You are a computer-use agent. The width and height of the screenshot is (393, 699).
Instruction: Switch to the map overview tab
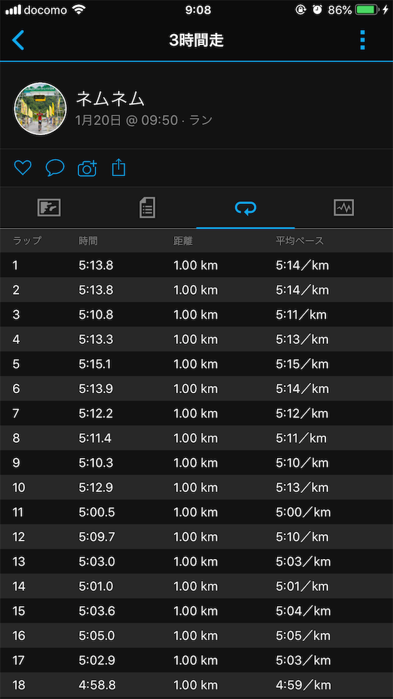[49, 208]
